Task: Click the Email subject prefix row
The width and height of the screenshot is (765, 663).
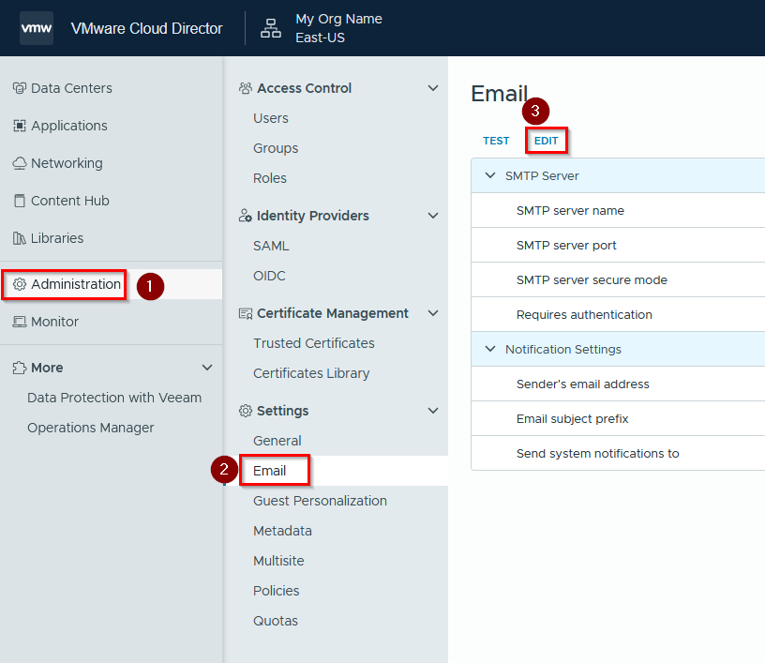Action: [x=618, y=418]
